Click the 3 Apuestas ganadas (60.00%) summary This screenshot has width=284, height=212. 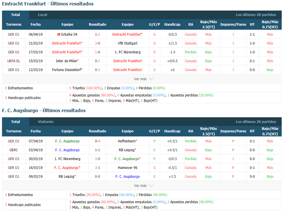(x=92, y=202)
